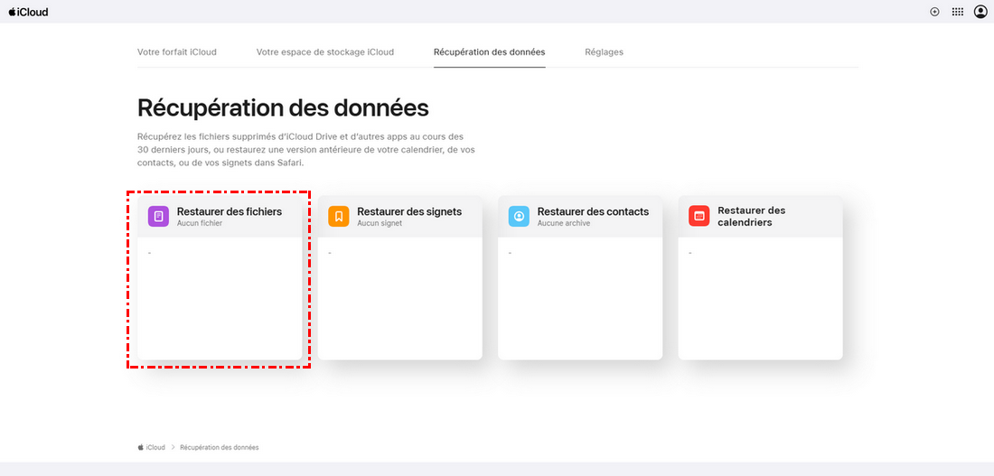Screen dimensions: 994x476
Task: Click the orange bookmark icon on Restaurer des signets
Action: point(339,216)
